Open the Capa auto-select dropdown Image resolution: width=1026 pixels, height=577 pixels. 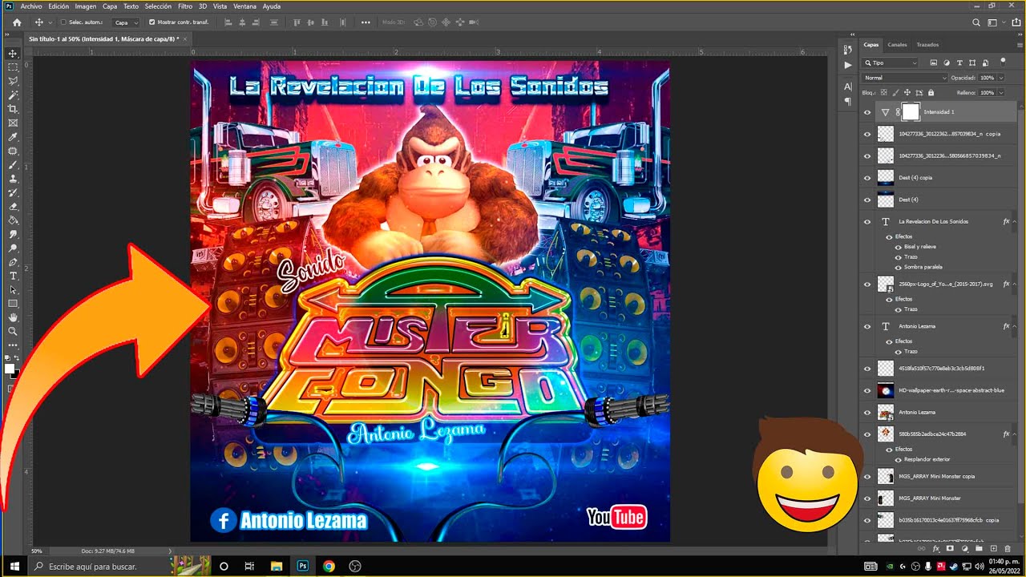(x=125, y=22)
